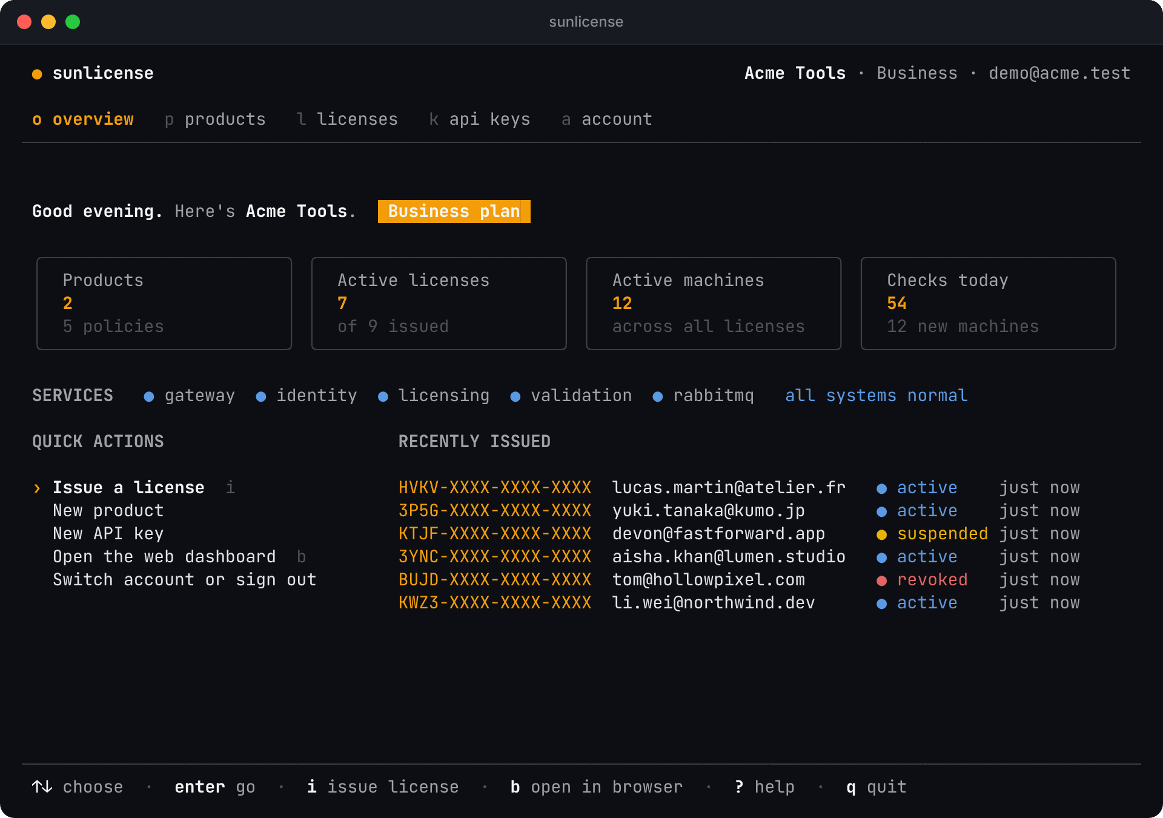Click demo@acme.test in the header
Viewport: 1163px width, 818px height.
(x=1059, y=73)
